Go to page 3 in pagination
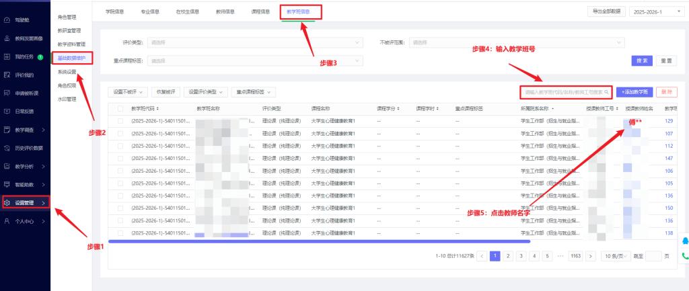 pos(521,256)
